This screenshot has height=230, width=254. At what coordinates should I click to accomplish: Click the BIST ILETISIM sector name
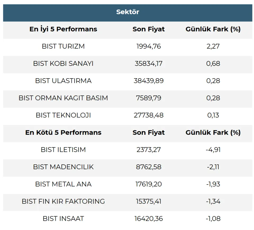[x=63, y=150]
